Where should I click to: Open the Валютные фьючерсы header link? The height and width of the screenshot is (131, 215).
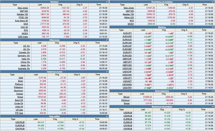162,106
